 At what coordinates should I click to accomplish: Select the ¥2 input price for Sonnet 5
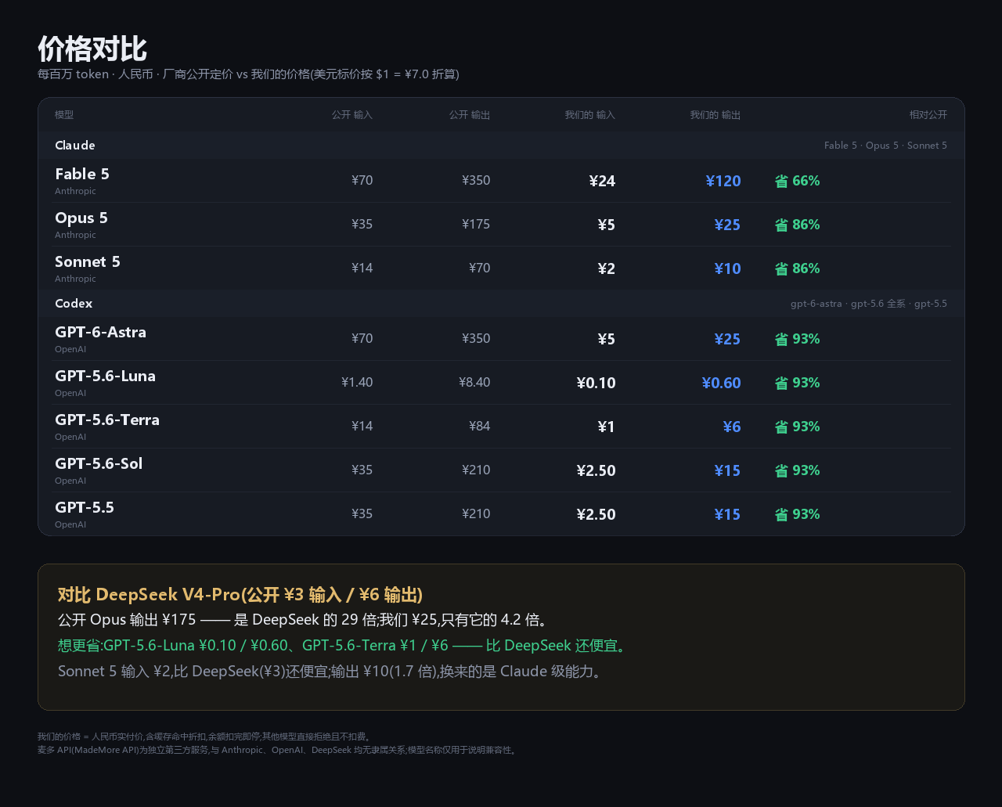pyautogui.click(x=607, y=269)
